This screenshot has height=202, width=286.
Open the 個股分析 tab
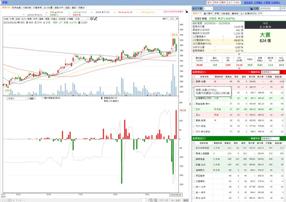click(59, 8)
